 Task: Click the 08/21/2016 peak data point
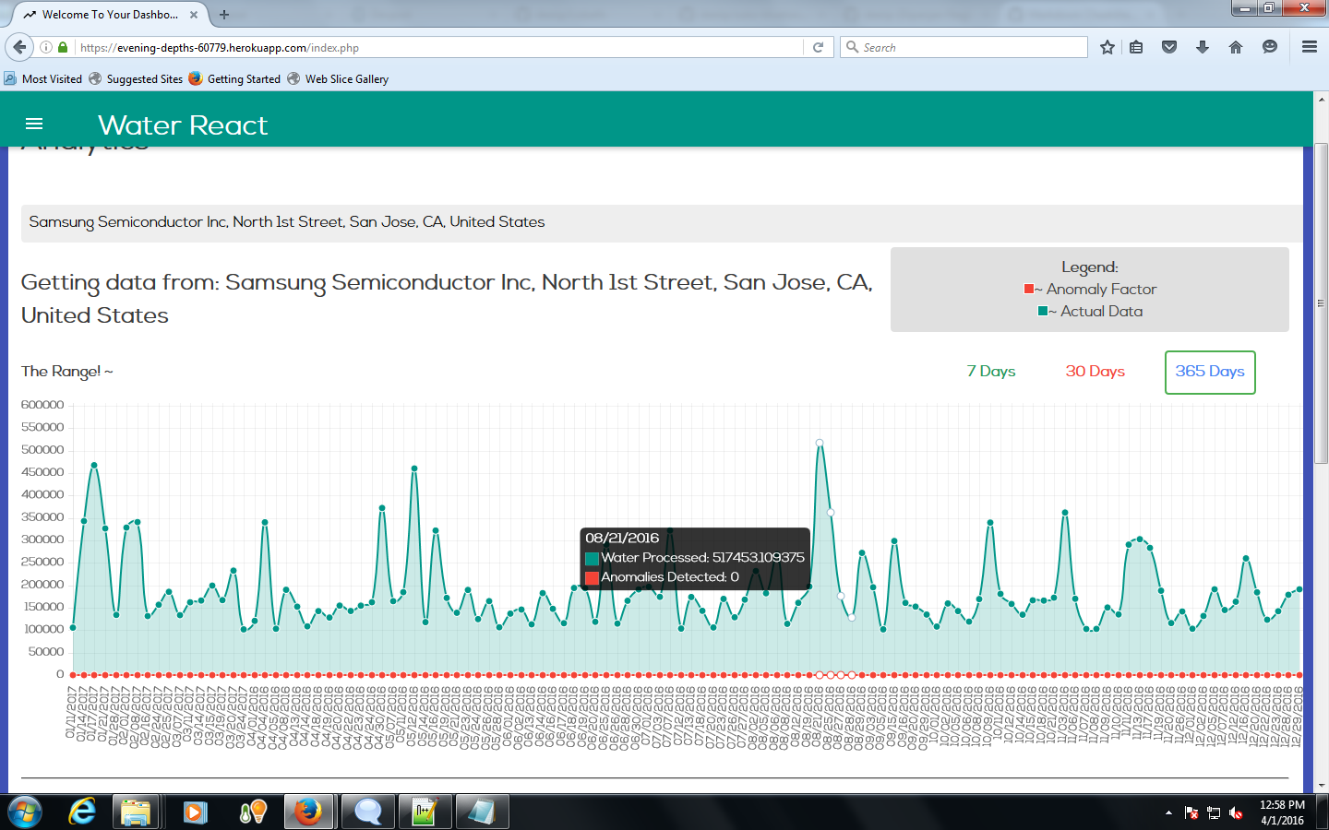[x=820, y=443]
